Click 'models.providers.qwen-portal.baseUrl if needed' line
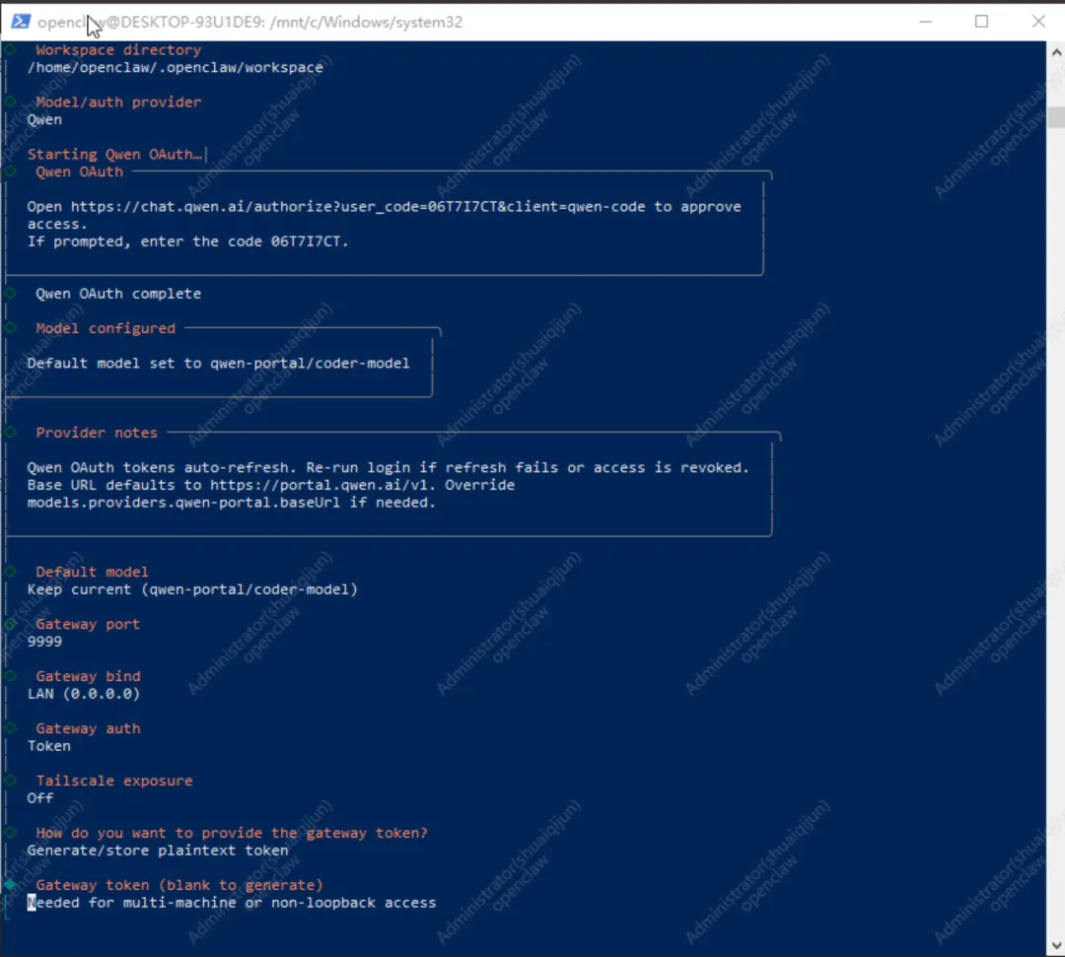 (231, 503)
